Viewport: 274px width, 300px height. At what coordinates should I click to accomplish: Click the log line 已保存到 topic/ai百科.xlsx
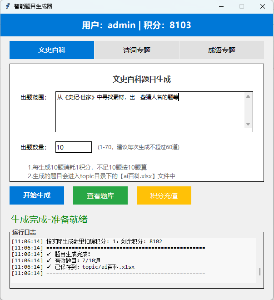pyautogui.click(x=95, y=267)
